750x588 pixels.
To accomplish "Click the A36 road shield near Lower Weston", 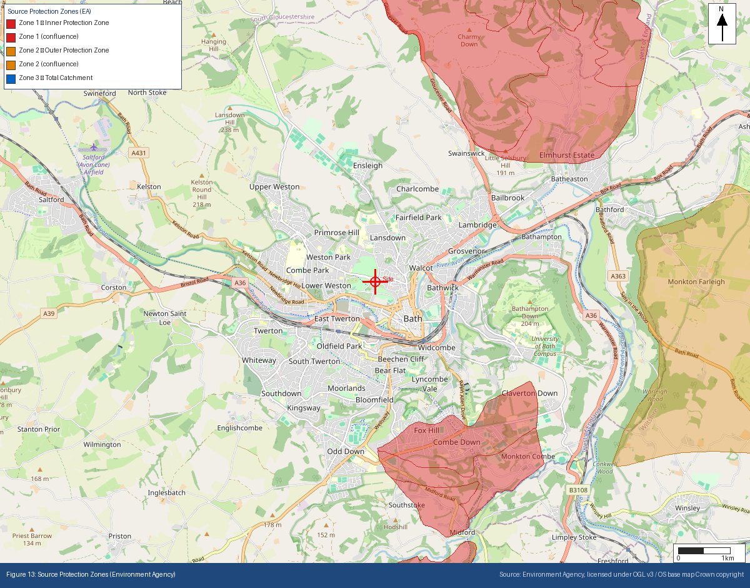I will [241, 283].
